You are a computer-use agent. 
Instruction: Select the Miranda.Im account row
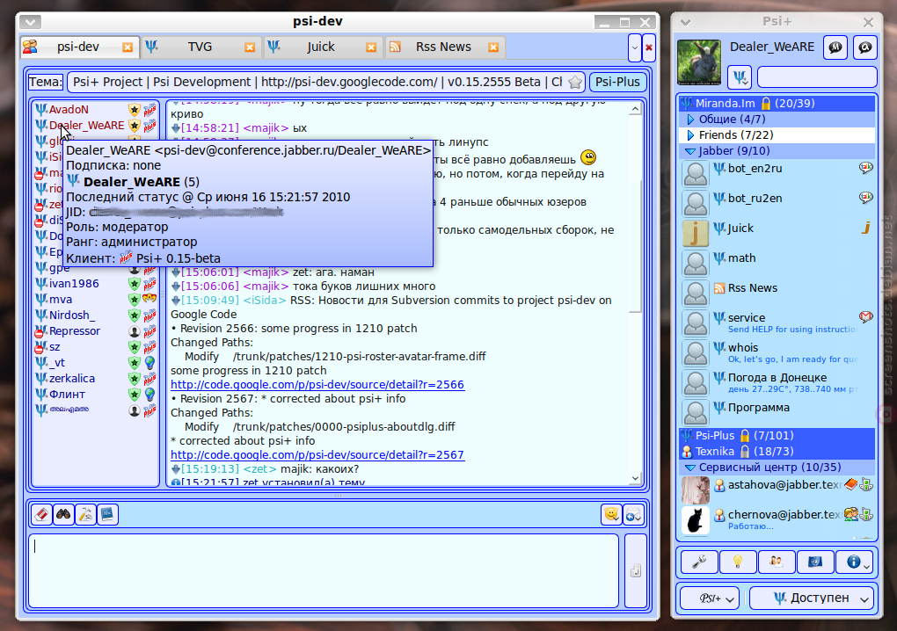pos(777,104)
